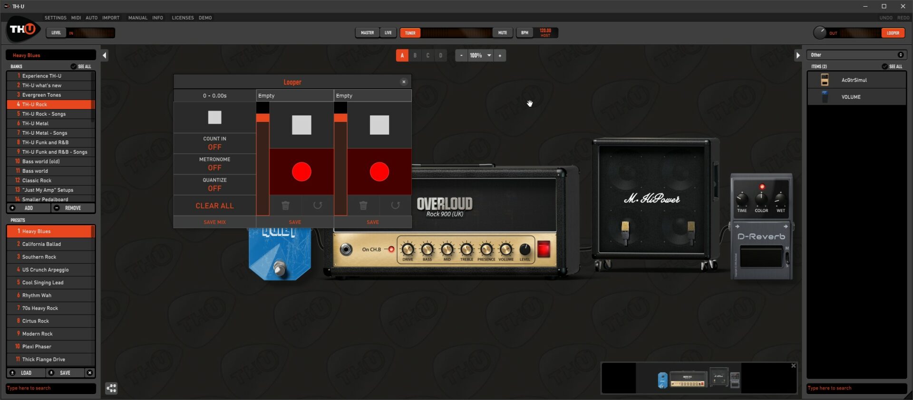
Task: Delete the first loop with trash icon
Action: (x=285, y=205)
